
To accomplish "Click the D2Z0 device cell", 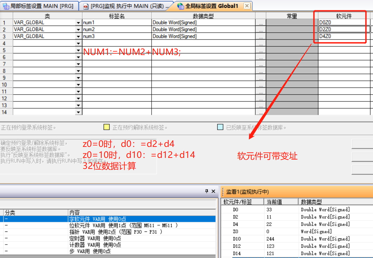I will click(x=342, y=30).
